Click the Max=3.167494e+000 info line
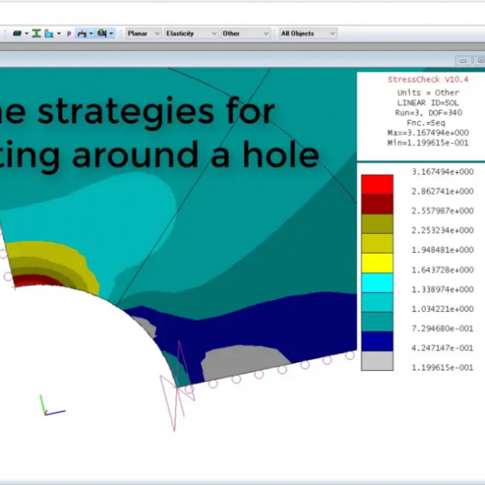The width and height of the screenshot is (485, 485). tap(428, 133)
